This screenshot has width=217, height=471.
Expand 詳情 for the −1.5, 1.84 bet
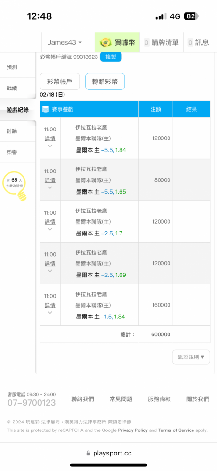click(x=50, y=305)
